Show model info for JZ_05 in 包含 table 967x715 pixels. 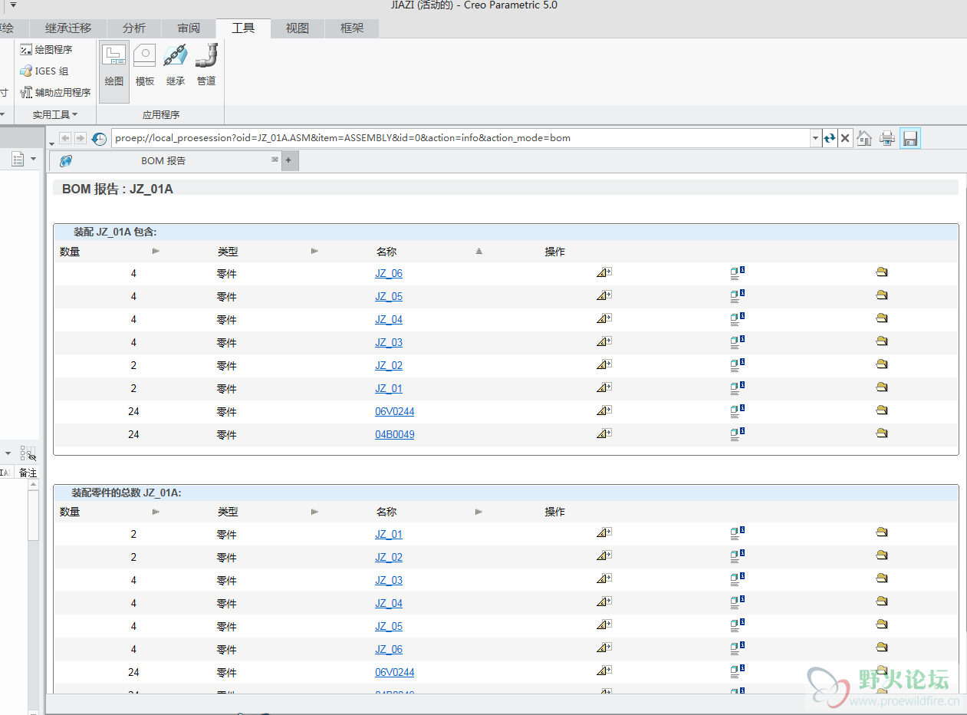click(x=737, y=295)
